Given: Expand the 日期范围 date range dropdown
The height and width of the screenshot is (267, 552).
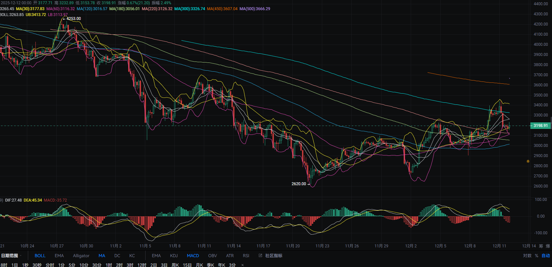Looking at the screenshot, I should click(11, 256).
